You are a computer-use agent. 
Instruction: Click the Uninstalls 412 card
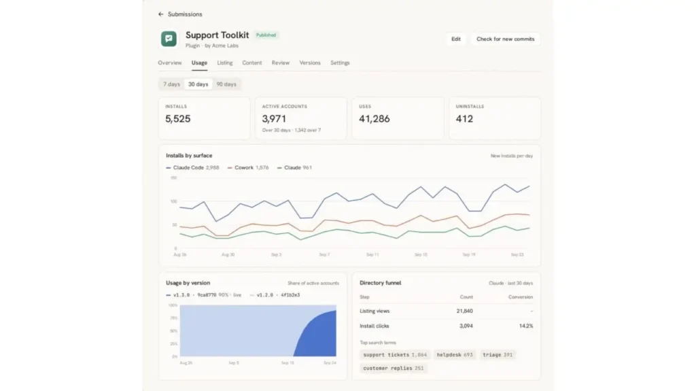[x=495, y=118]
